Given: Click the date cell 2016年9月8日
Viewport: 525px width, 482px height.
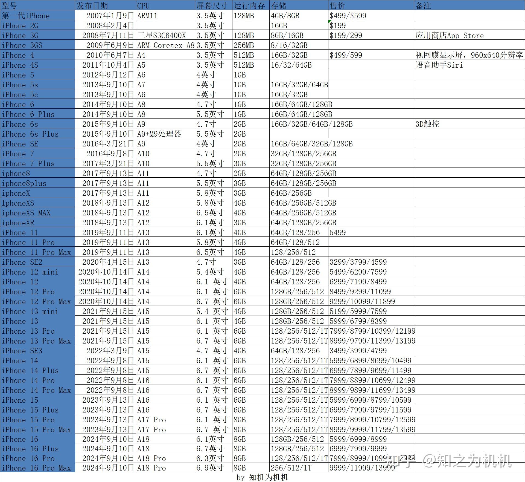Looking at the screenshot, I should (106, 154).
